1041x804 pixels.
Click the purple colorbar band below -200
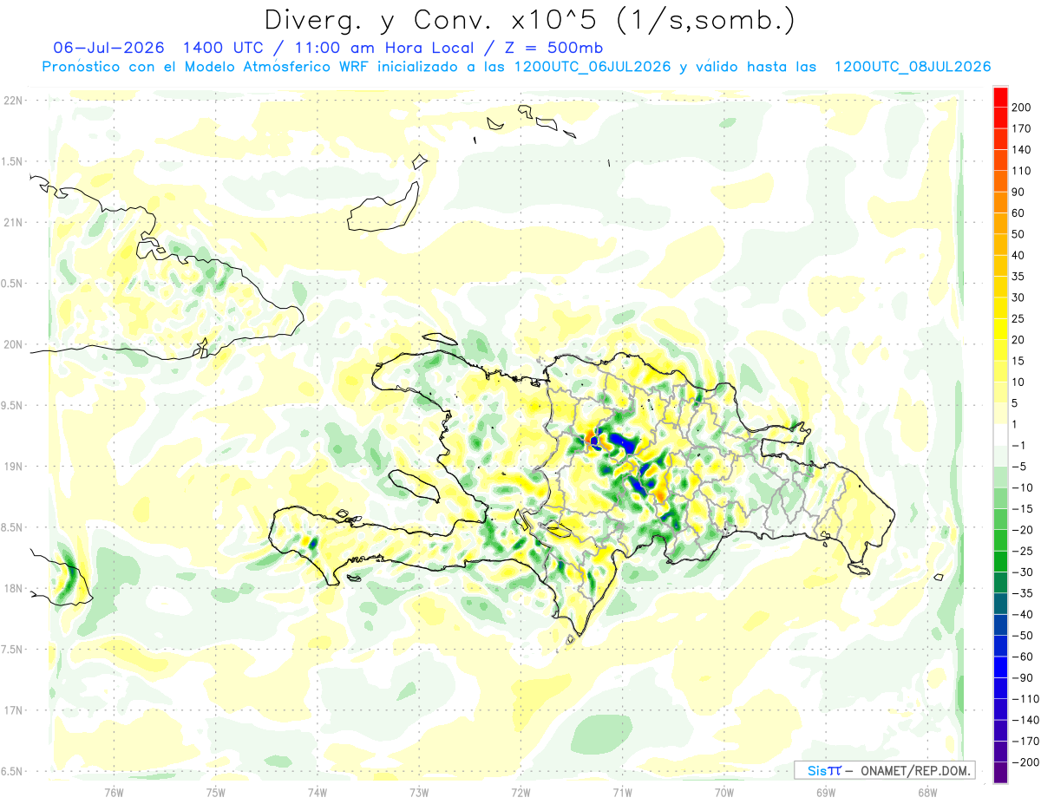[x=1000, y=773]
